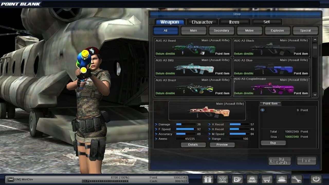
Task: Filter weapons by Explosive
Action: pyautogui.click(x=277, y=31)
